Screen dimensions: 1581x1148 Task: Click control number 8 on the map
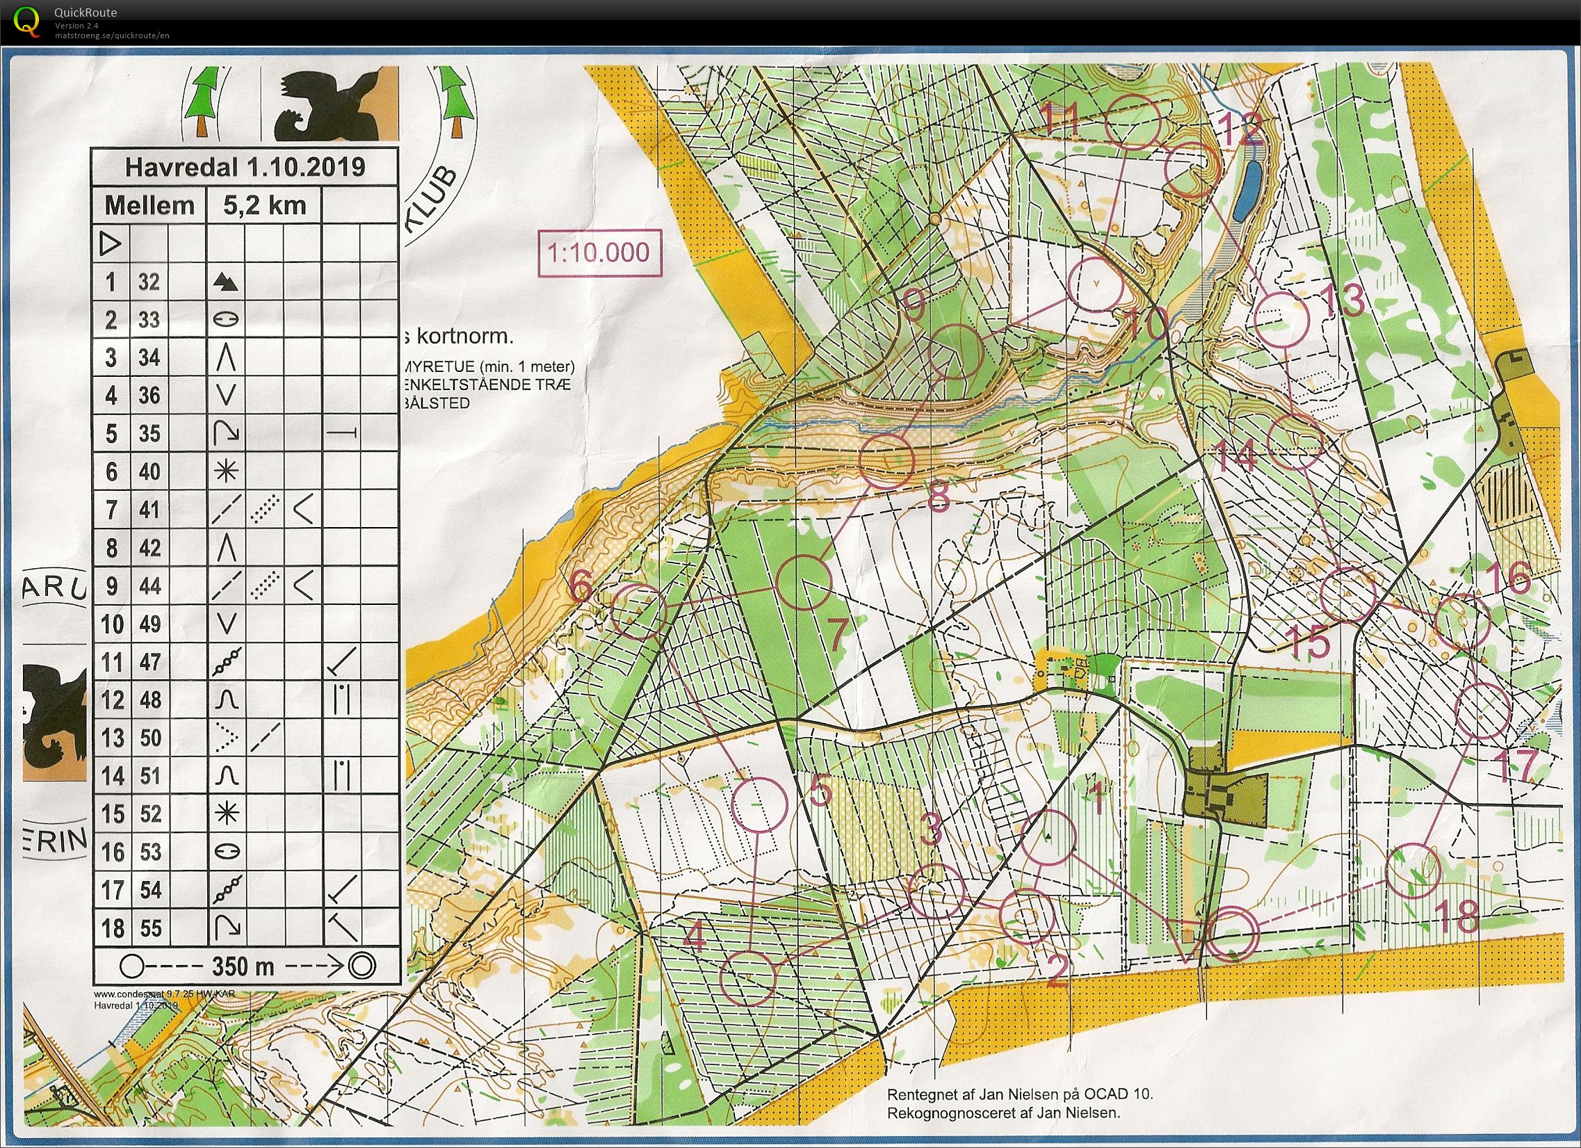click(x=939, y=498)
